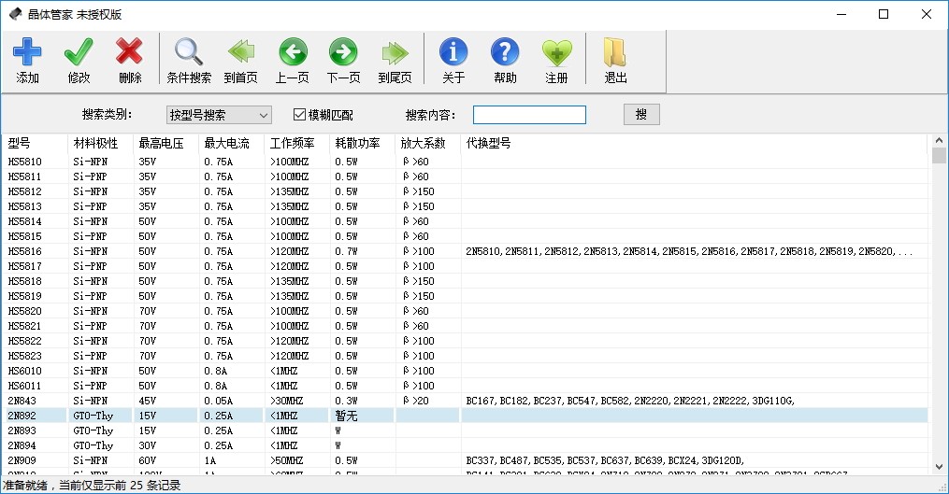
Task: Go to previous page with 上一页
Action: [293, 52]
